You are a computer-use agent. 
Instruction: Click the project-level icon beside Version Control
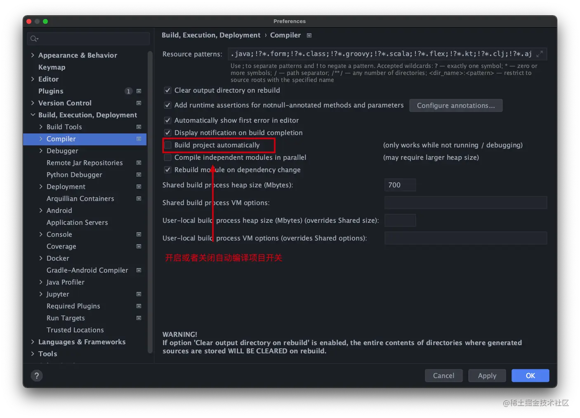(139, 103)
